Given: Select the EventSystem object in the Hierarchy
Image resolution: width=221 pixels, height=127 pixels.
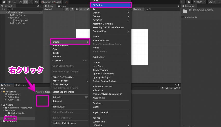Looking at the screenshot, I should coord(18,23).
